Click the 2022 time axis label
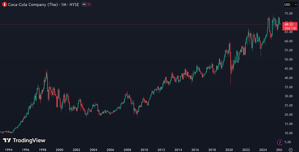This screenshot has width=299, height=152. [246, 150]
